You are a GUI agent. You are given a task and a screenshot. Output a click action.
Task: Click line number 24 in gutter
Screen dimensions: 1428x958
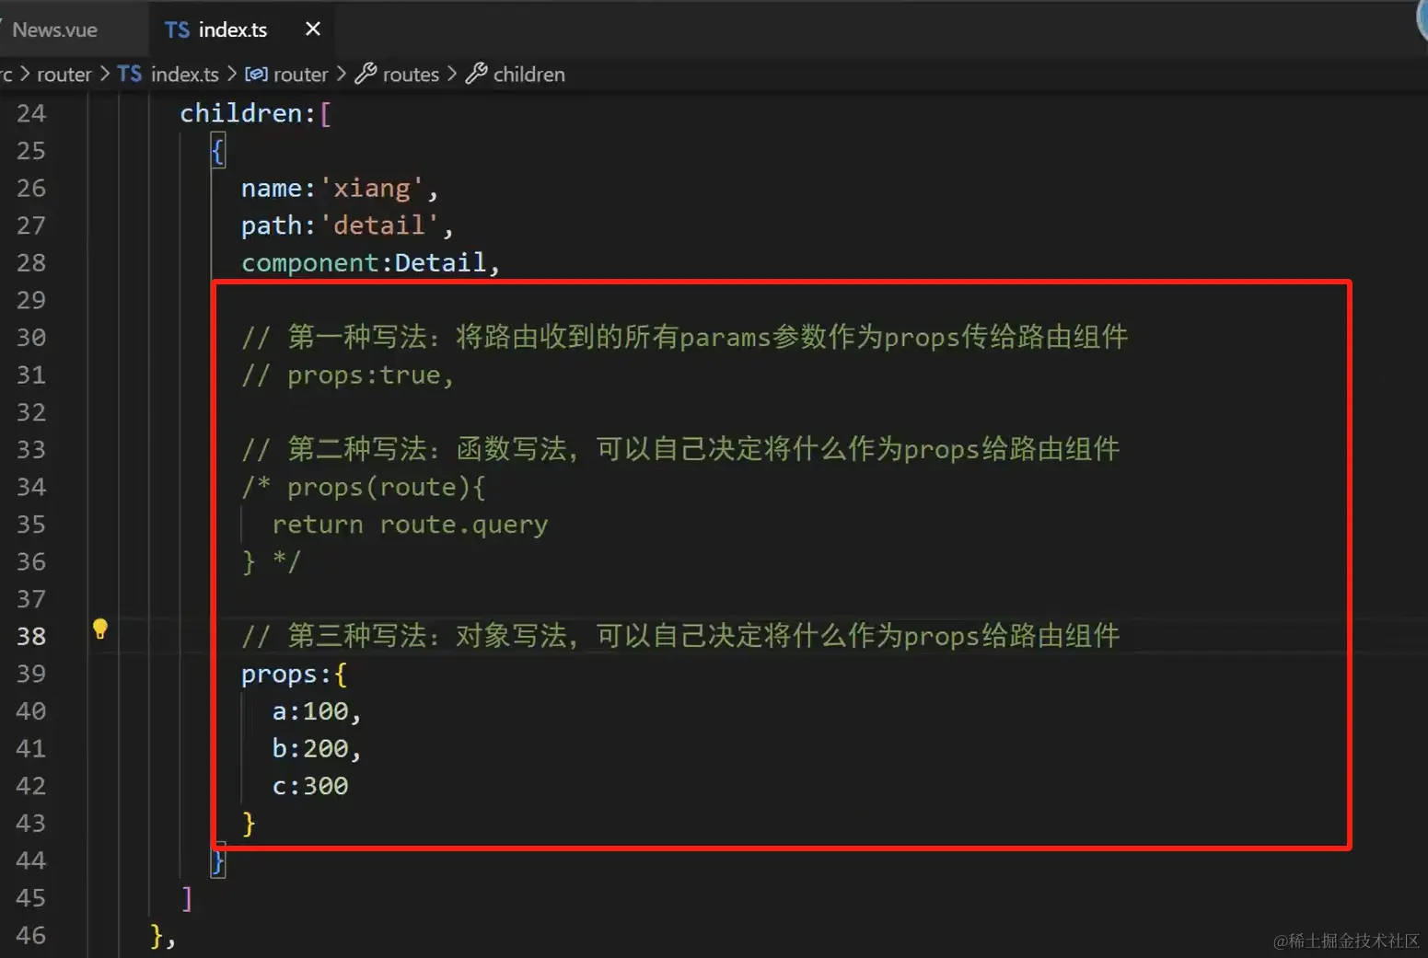pos(31,113)
